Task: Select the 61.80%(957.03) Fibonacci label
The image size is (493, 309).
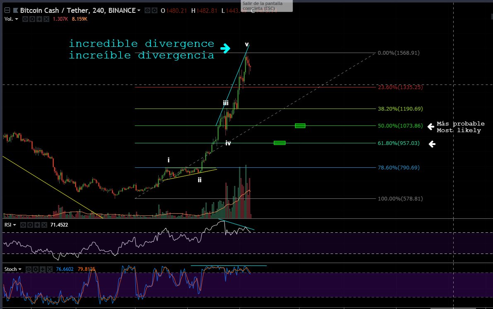Action: coord(399,143)
